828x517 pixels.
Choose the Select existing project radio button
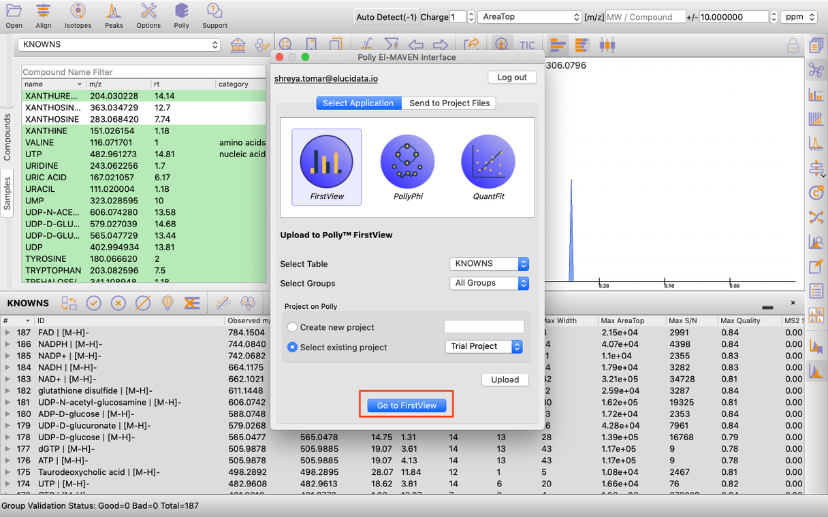[293, 347]
